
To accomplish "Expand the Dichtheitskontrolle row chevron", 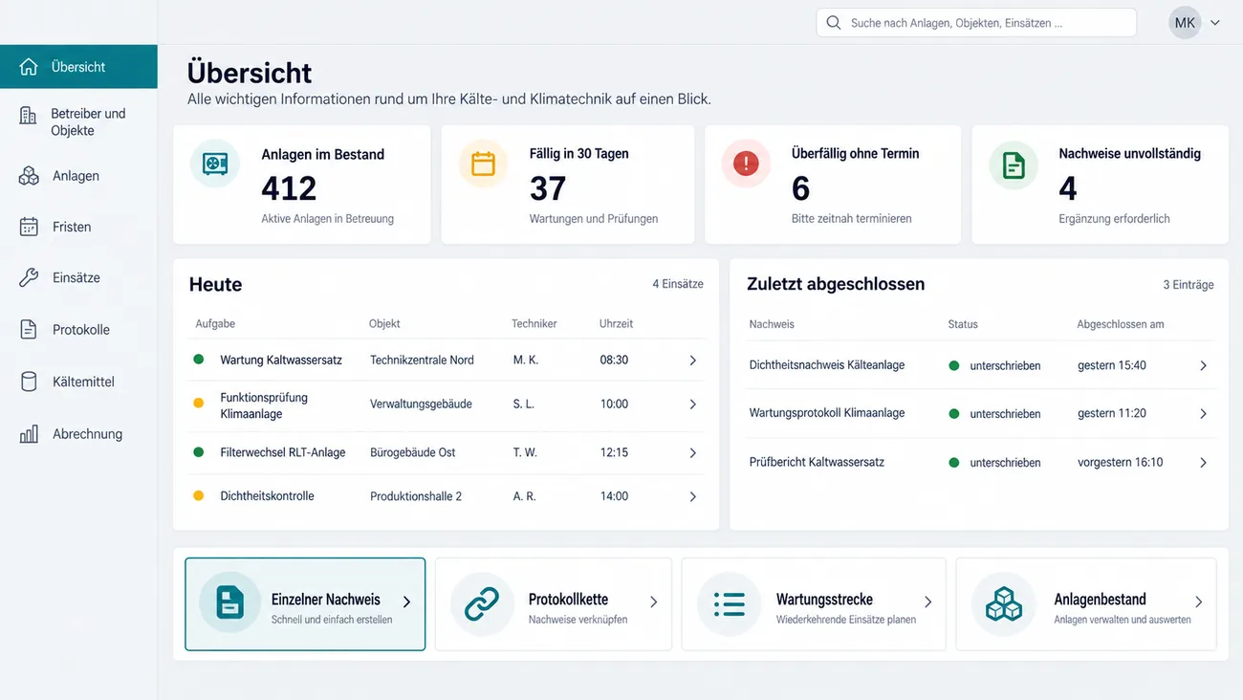I will pyautogui.click(x=693, y=496).
